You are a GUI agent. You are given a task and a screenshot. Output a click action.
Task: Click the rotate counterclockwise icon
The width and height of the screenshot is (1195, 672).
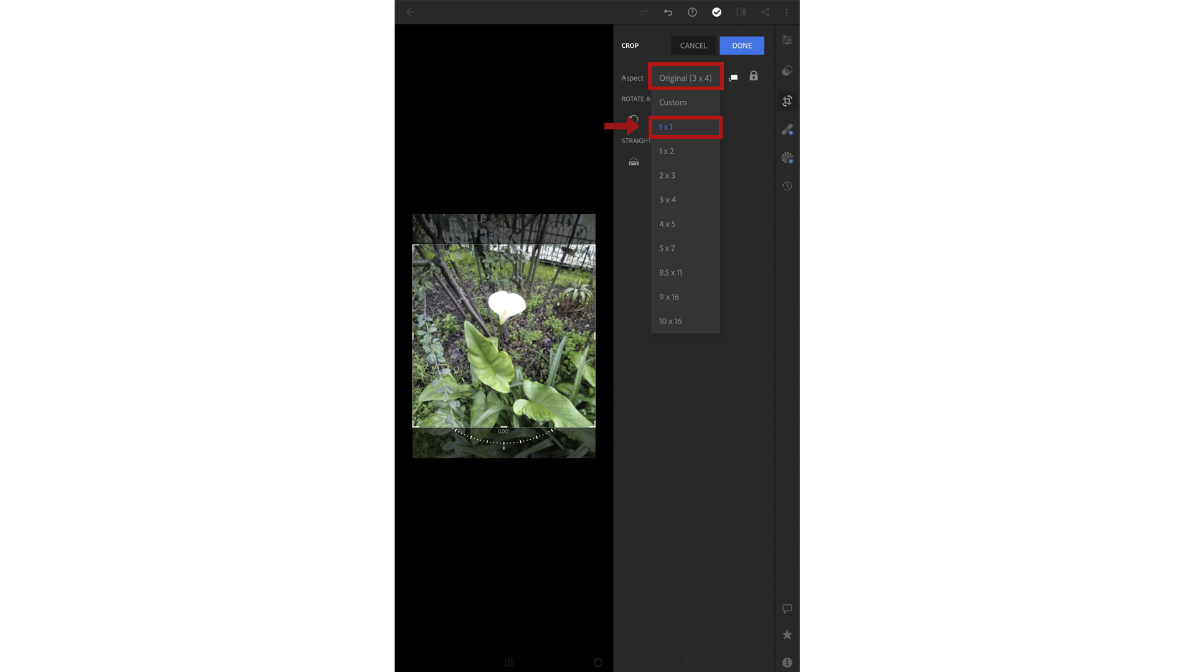634,119
